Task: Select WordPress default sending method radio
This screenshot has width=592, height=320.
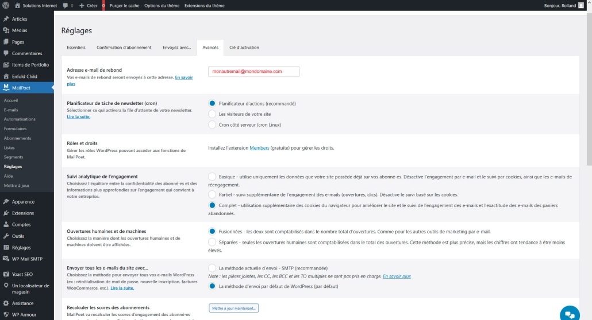Action: (x=212, y=286)
